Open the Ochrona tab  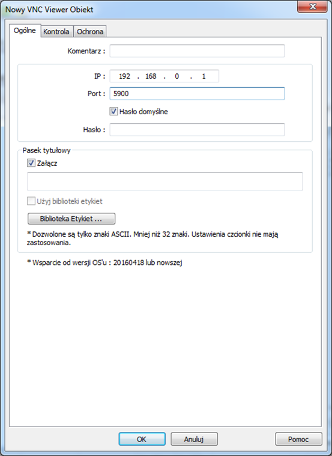pos(90,32)
